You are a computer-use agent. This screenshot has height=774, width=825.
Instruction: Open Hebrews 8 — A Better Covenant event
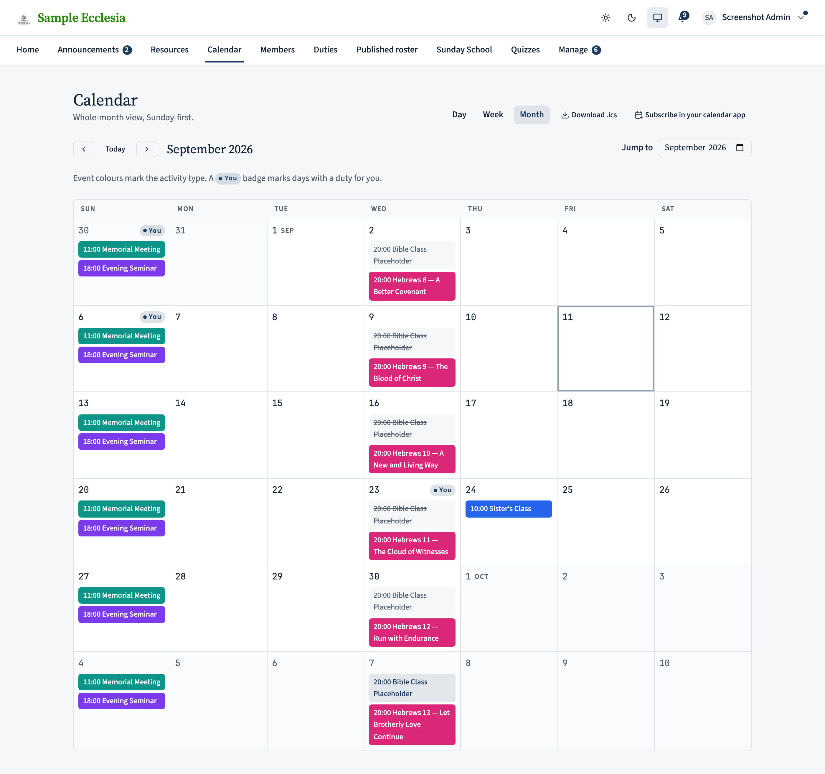point(412,286)
